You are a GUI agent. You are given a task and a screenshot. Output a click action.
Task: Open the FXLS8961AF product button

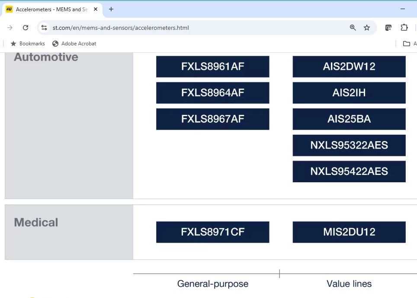pyautogui.click(x=212, y=67)
